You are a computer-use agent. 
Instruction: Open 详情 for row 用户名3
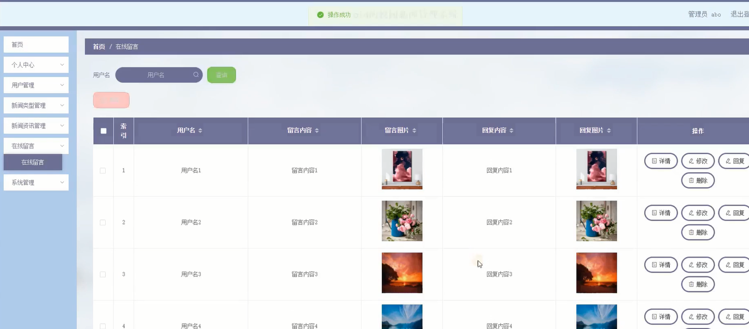pyautogui.click(x=661, y=265)
